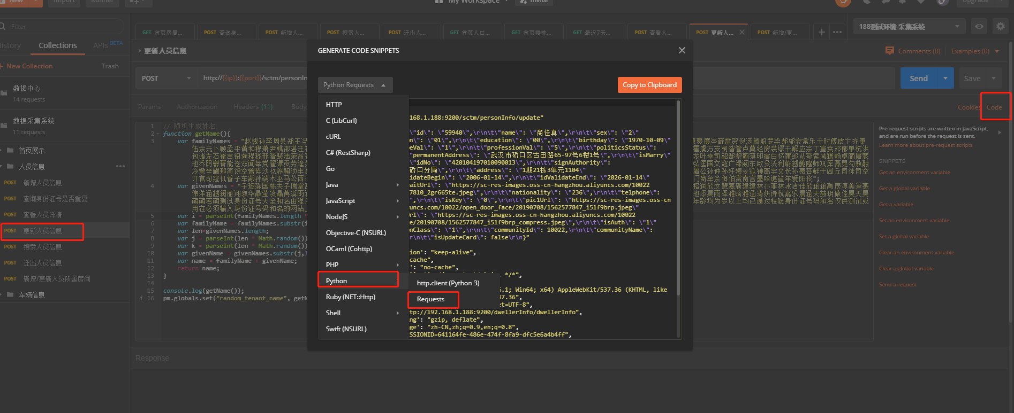Viewport: 1014px width, 413px height.
Task: Open the 查询身份证号是否重复 request
Action: pos(65,199)
